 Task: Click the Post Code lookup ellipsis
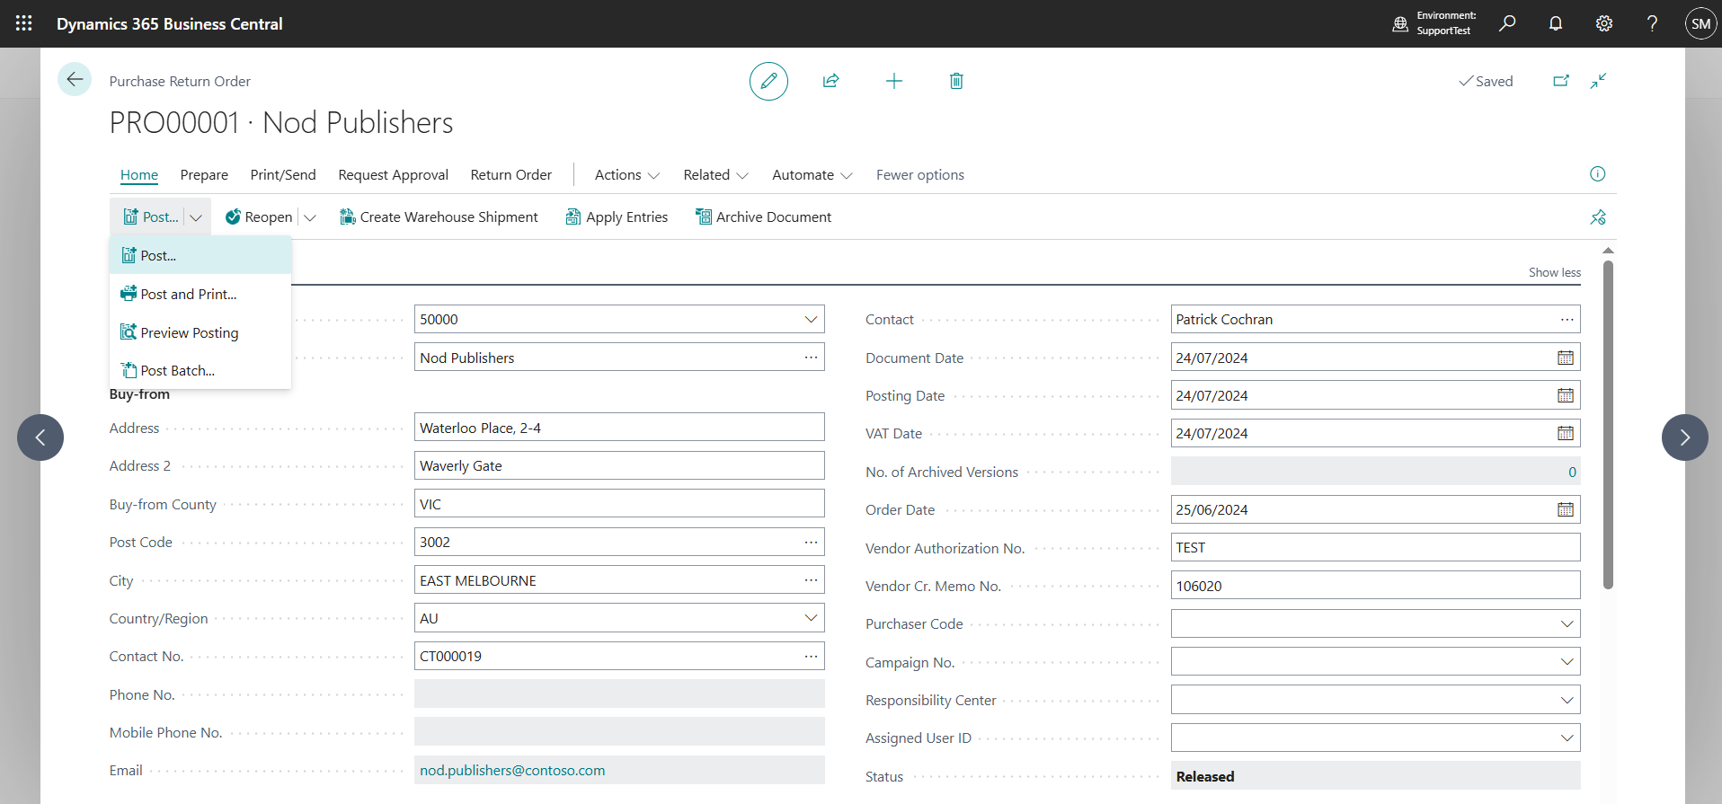[x=811, y=542]
